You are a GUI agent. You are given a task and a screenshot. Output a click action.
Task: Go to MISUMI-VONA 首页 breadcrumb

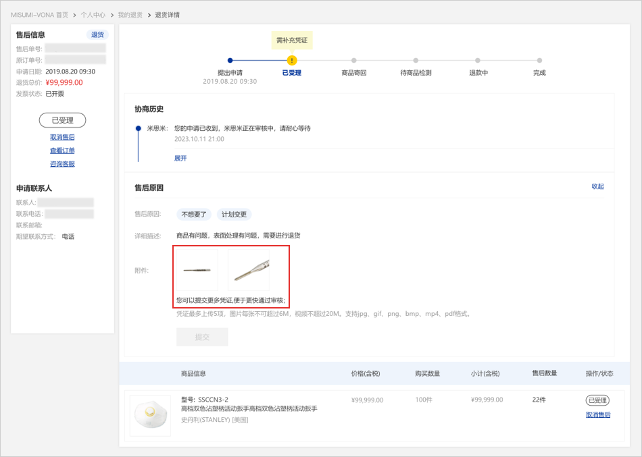click(39, 15)
